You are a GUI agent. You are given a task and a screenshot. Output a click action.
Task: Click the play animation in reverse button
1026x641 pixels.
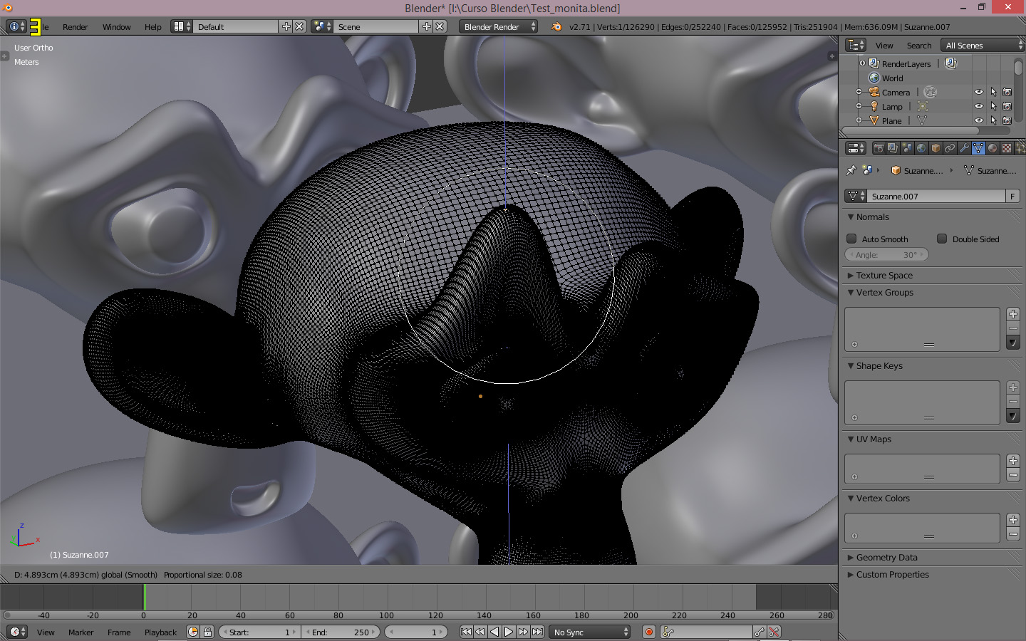point(494,632)
